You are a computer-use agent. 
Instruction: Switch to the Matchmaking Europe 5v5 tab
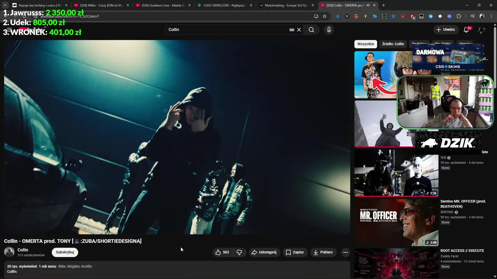pyautogui.click(x=286, y=5)
